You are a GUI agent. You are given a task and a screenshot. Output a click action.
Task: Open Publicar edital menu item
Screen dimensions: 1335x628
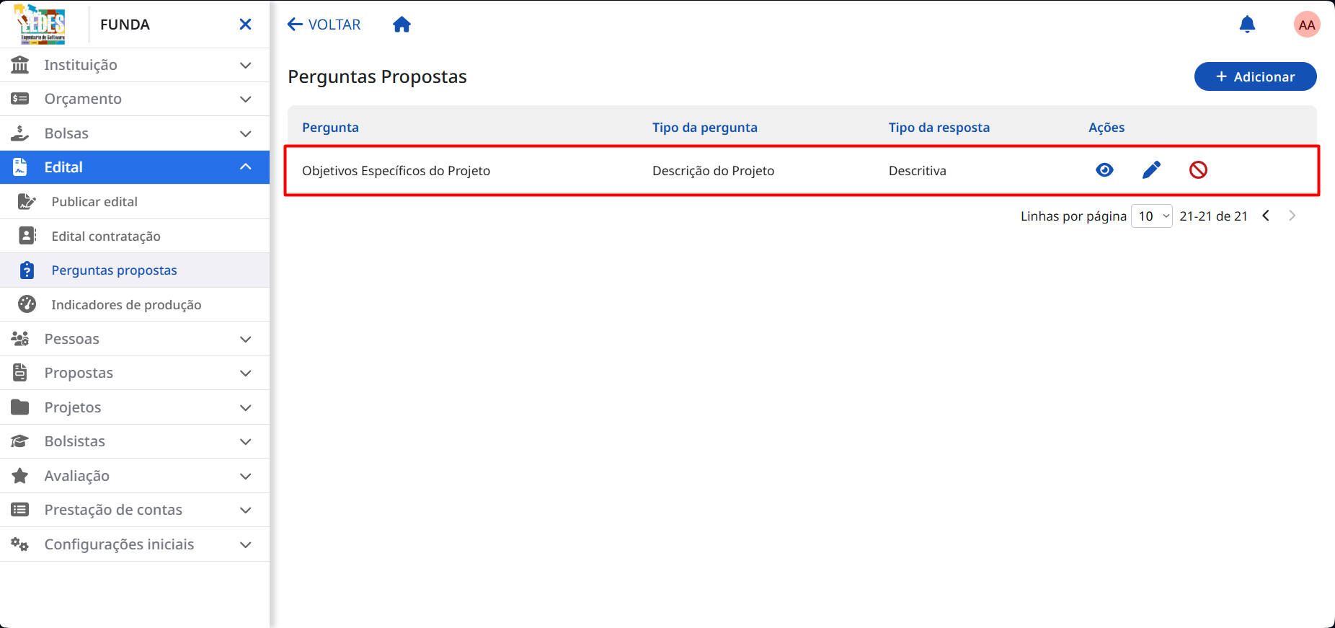(135, 202)
